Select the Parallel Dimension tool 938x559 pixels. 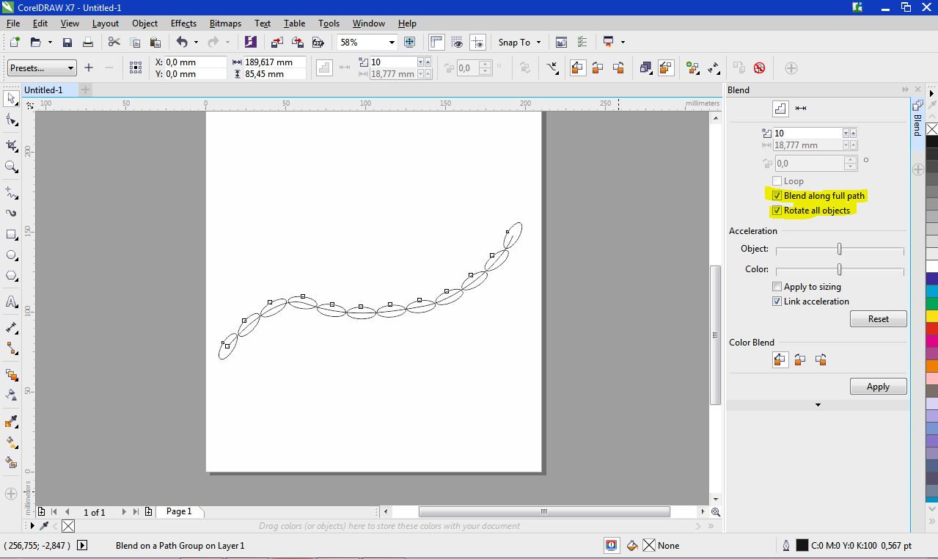click(x=11, y=327)
